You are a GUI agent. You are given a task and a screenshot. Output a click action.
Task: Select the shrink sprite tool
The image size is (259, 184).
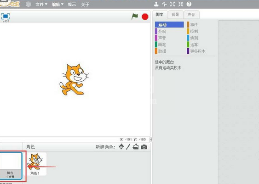click(x=181, y=4)
